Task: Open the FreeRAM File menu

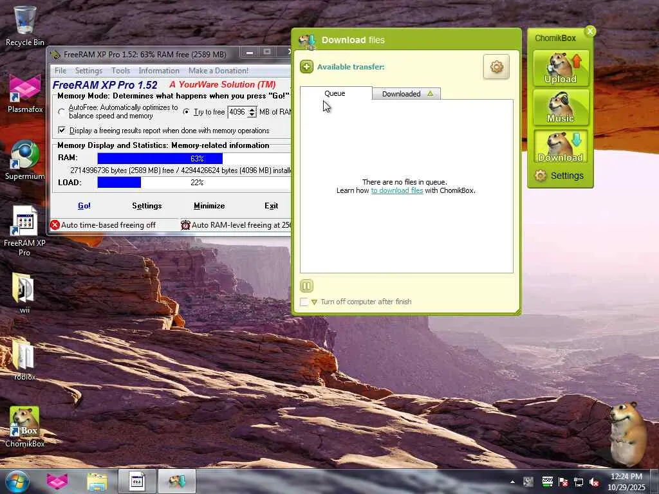Action: point(60,71)
